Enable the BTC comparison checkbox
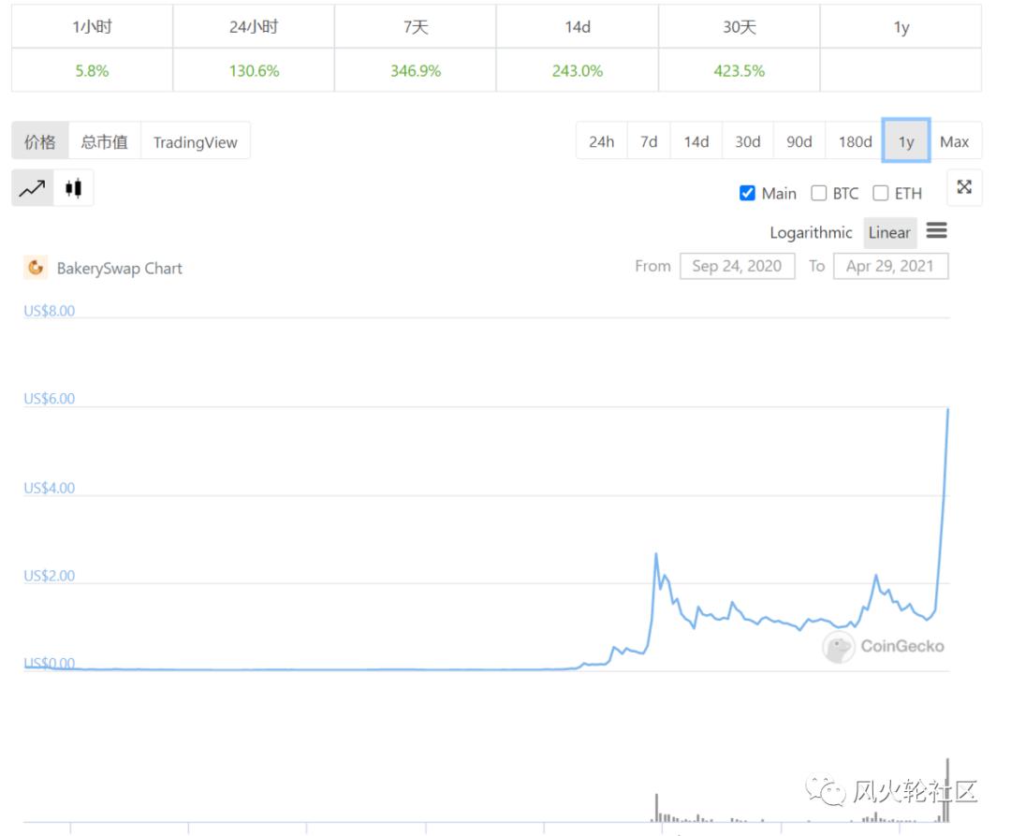Image resolution: width=1011 pixels, height=836 pixels. tap(818, 193)
